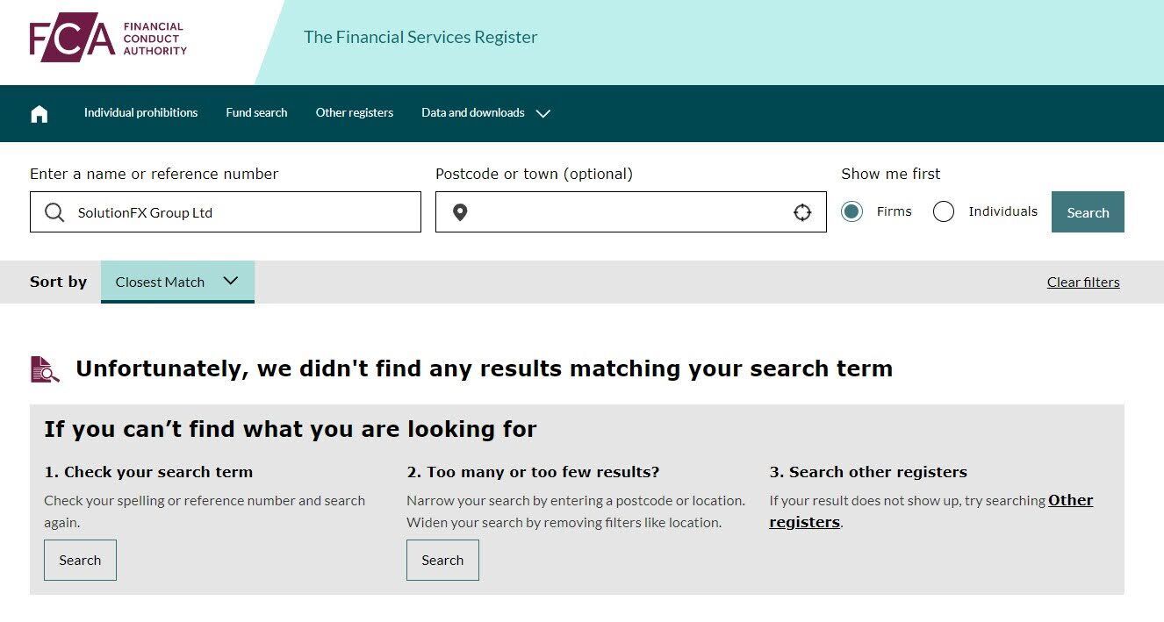Click Search under Too many or too few results

pyautogui.click(x=442, y=560)
